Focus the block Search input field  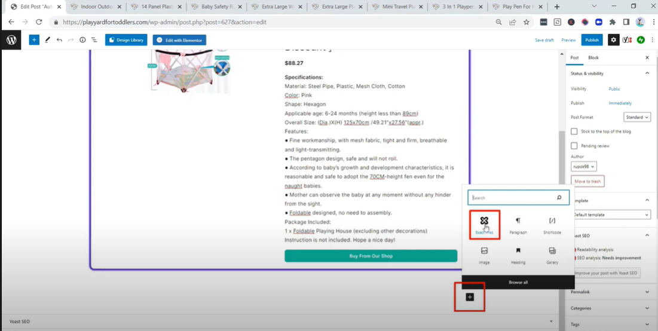[x=519, y=198]
